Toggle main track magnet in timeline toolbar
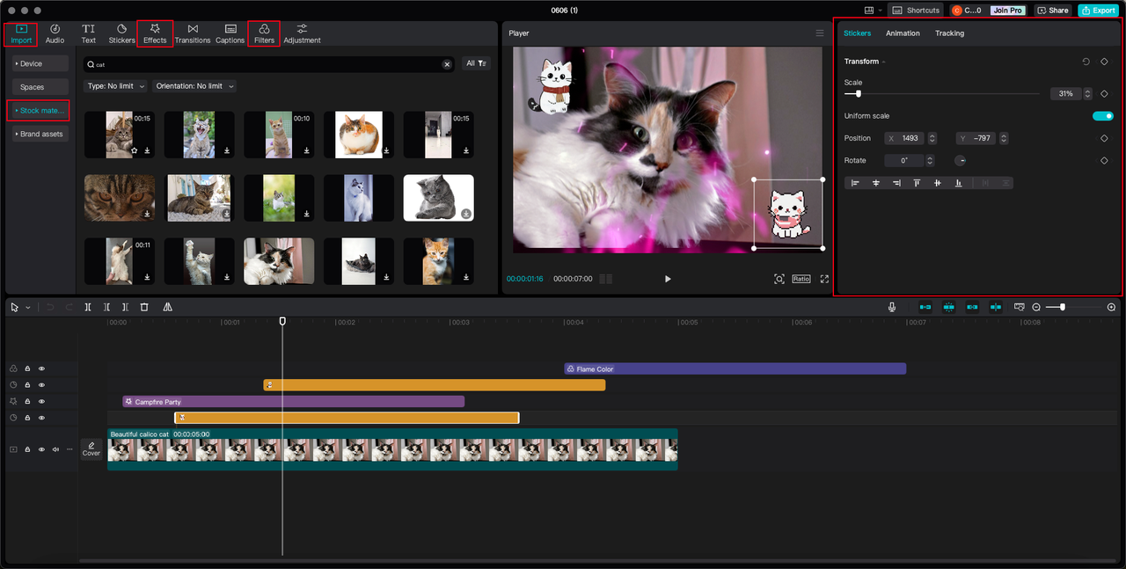The image size is (1126, 569). point(925,307)
